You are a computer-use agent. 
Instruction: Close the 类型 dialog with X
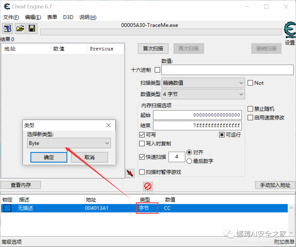point(108,125)
